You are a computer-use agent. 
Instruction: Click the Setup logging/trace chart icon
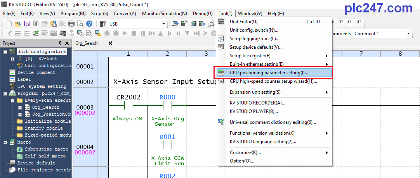(x=221, y=39)
